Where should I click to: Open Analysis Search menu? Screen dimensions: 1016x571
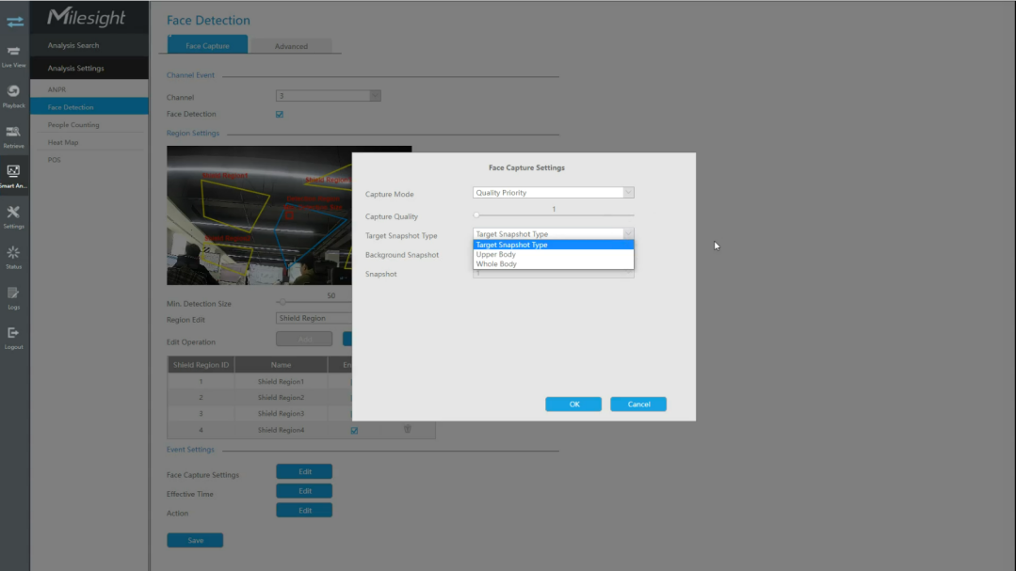point(89,45)
